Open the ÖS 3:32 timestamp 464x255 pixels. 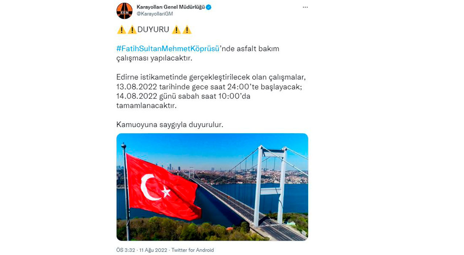(x=126, y=250)
